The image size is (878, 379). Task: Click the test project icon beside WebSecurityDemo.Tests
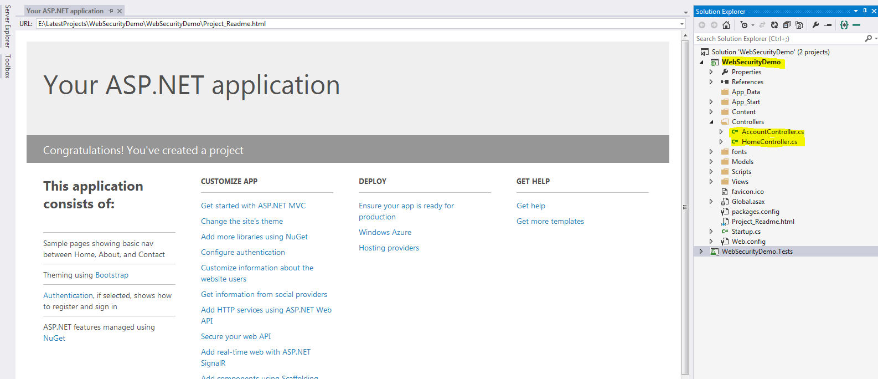(x=715, y=252)
